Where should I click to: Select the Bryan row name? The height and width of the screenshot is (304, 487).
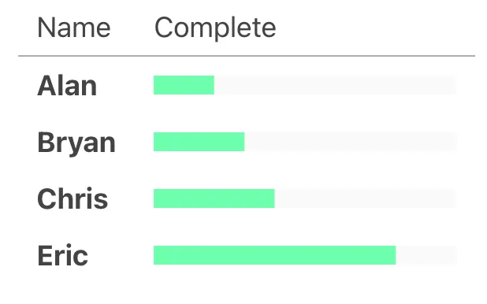point(76,143)
